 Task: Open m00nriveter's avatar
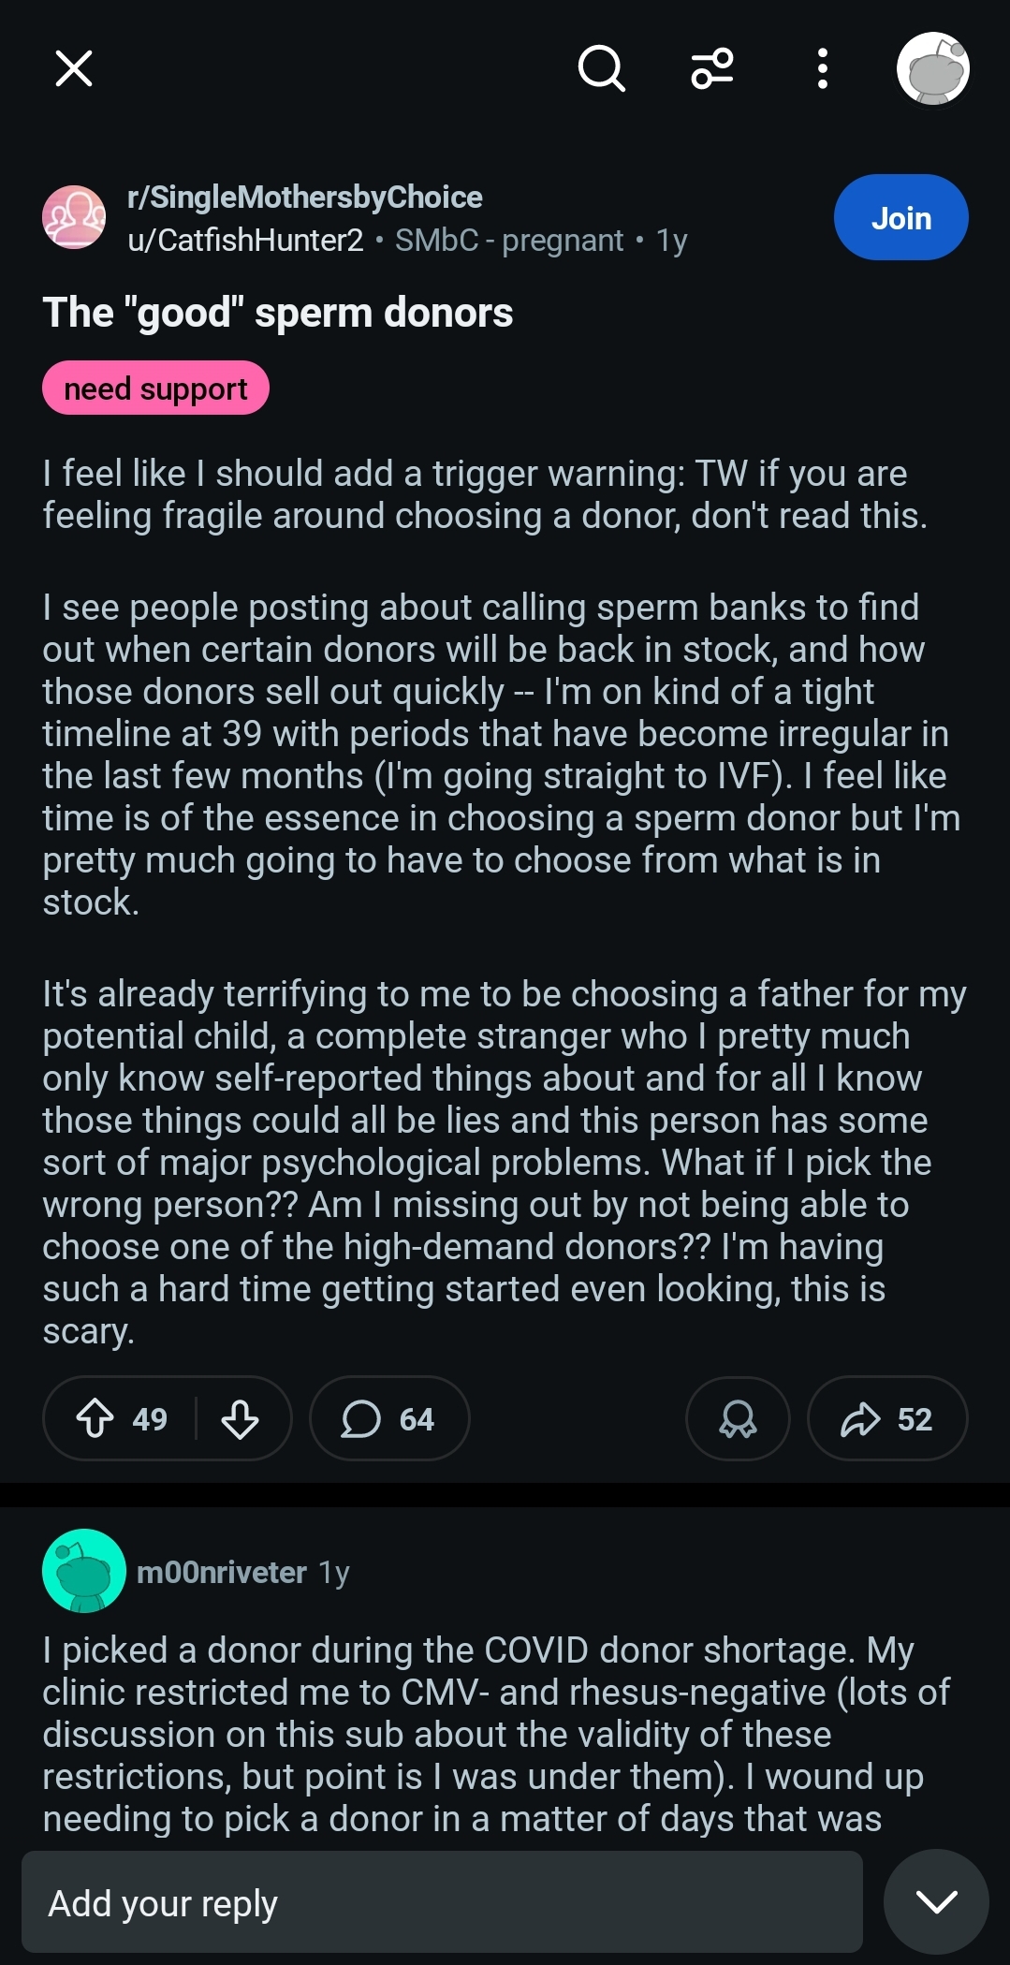tap(84, 1571)
